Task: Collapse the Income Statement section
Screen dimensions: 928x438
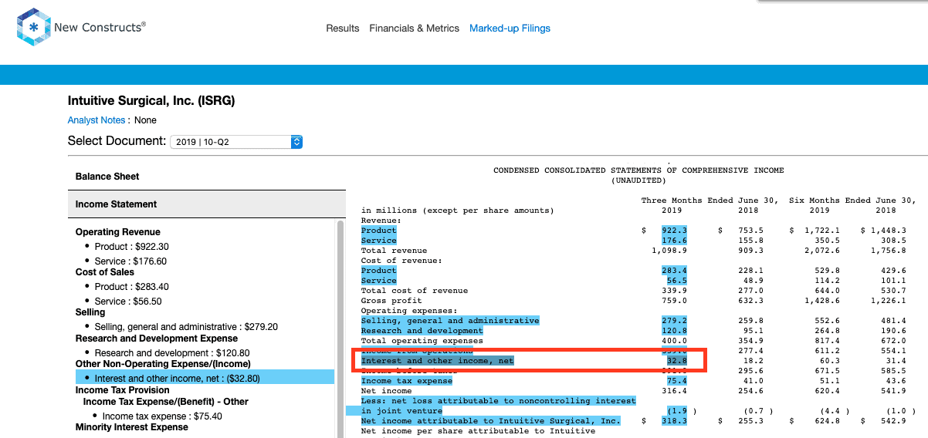Action: tap(207, 204)
